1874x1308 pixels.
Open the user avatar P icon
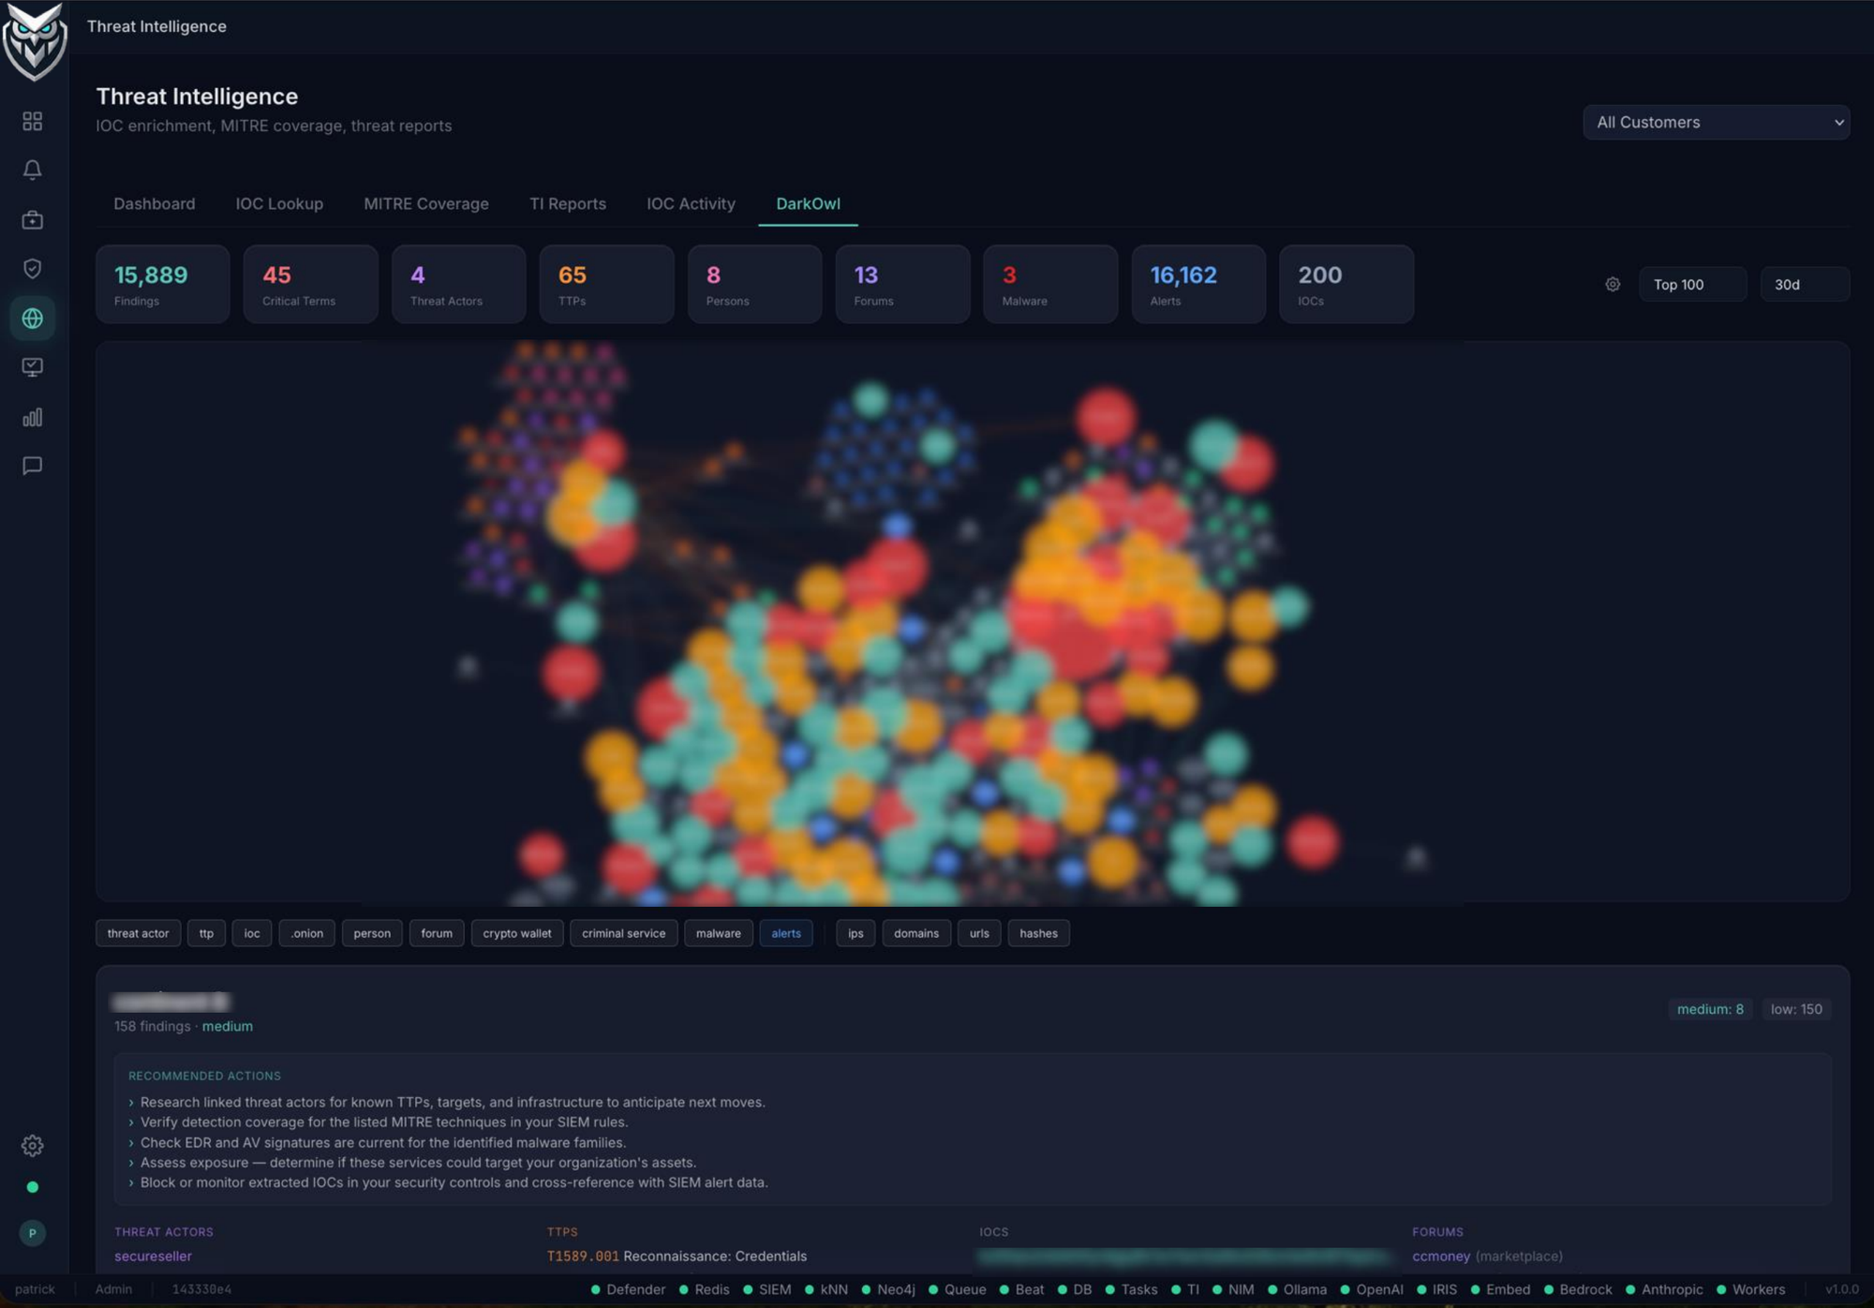point(33,1233)
